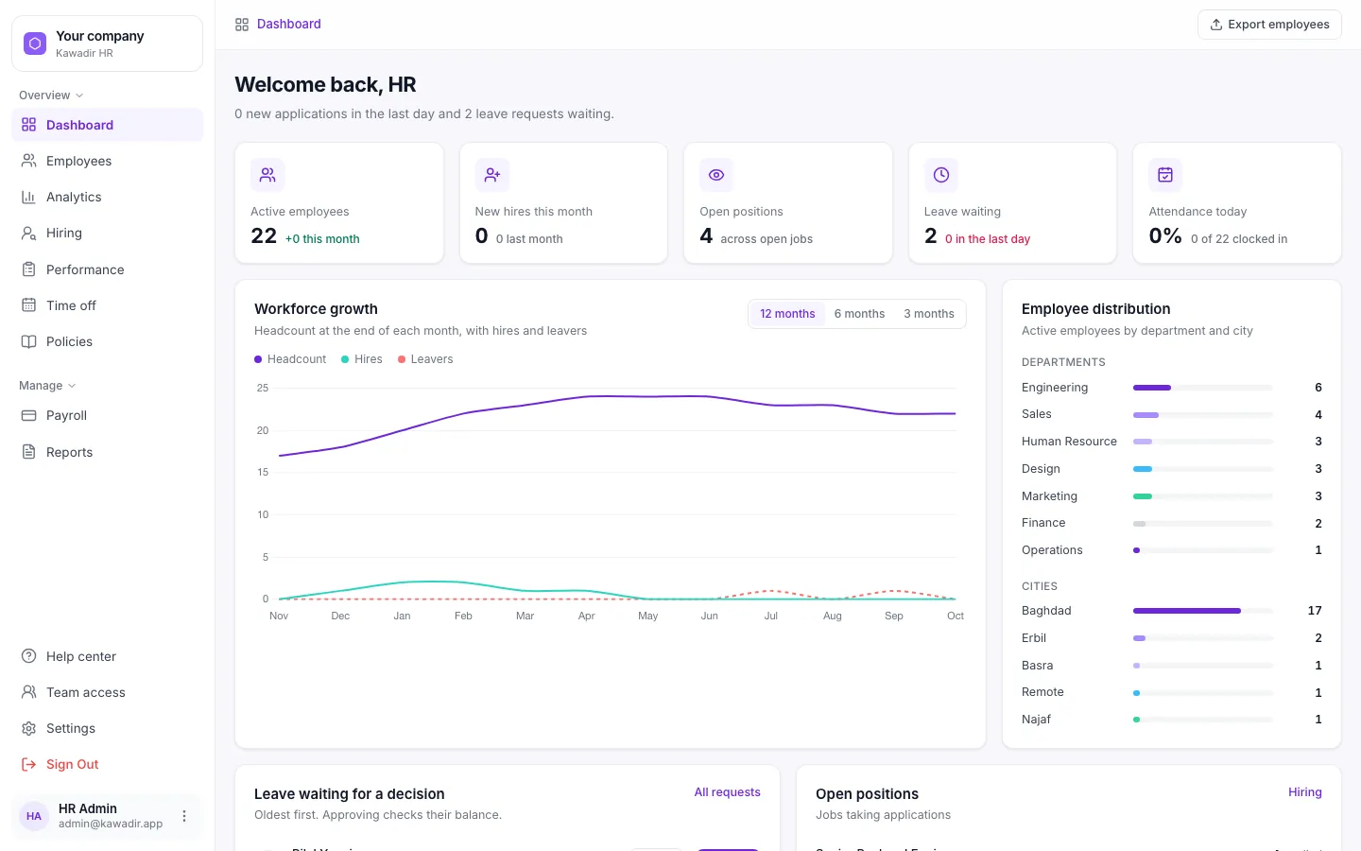Screen dimensions: 1361x851
Task: Toggle the Leavers legend series
Action: click(x=425, y=359)
